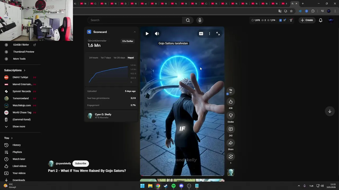Open Spotify from the taskbar
339x190 pixels.
point(173,186)
